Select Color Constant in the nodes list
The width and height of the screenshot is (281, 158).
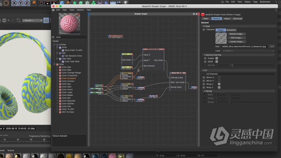(69, 78)
